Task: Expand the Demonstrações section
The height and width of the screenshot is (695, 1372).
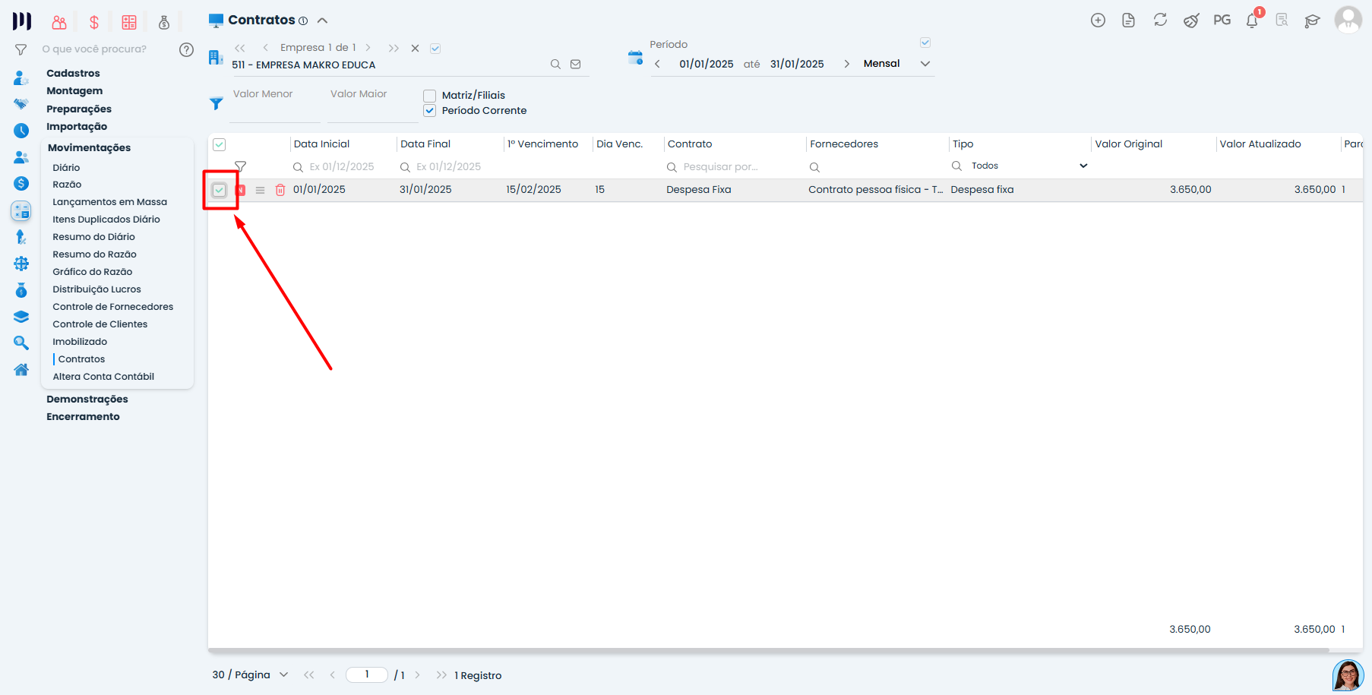Action: click(87, 400)
